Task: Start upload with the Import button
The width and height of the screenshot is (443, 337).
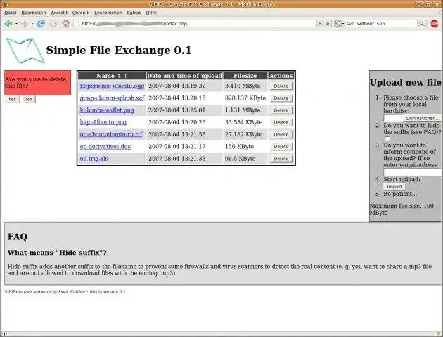Action: (x=394, y=187)
